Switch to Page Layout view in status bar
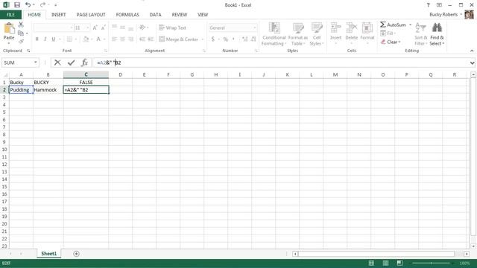Screen dimensions: 477x268 (385, 263)
